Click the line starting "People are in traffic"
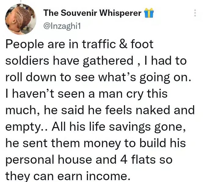 pos(79,45)
